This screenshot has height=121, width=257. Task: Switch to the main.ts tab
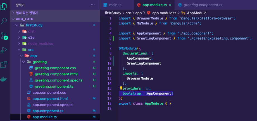pyautogui.click(x=117, y=5)
